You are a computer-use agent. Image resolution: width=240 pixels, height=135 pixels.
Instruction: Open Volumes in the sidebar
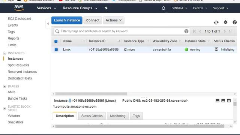pyautogui.click(x=14, y=116)
